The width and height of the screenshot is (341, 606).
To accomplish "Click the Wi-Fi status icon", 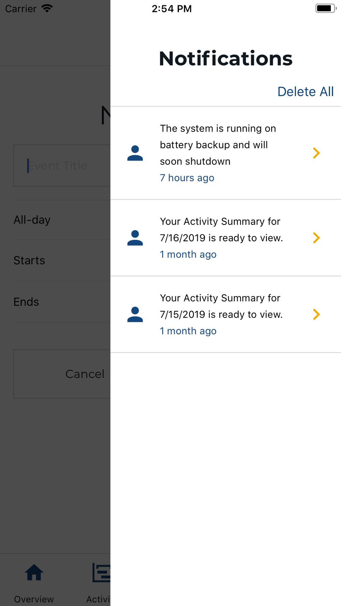I will [x=47, y=9].
